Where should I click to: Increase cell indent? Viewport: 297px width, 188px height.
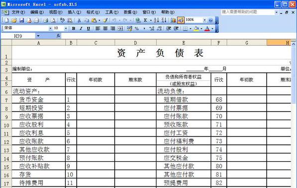[176, 28]
